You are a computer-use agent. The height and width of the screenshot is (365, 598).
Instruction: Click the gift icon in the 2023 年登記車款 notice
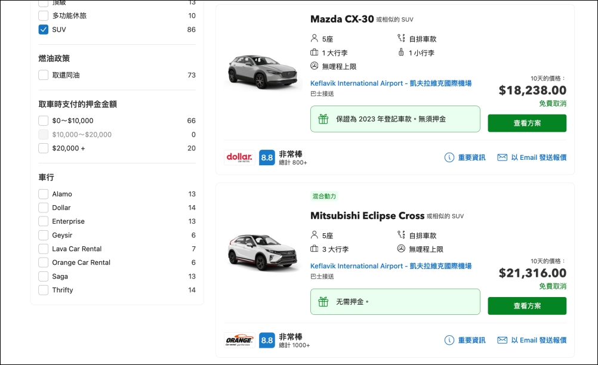(323, 119)
